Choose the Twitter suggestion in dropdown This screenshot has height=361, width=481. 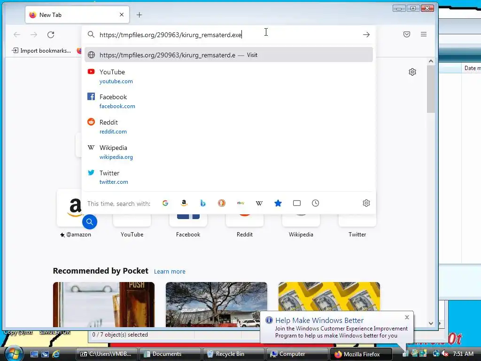point(229,177)
